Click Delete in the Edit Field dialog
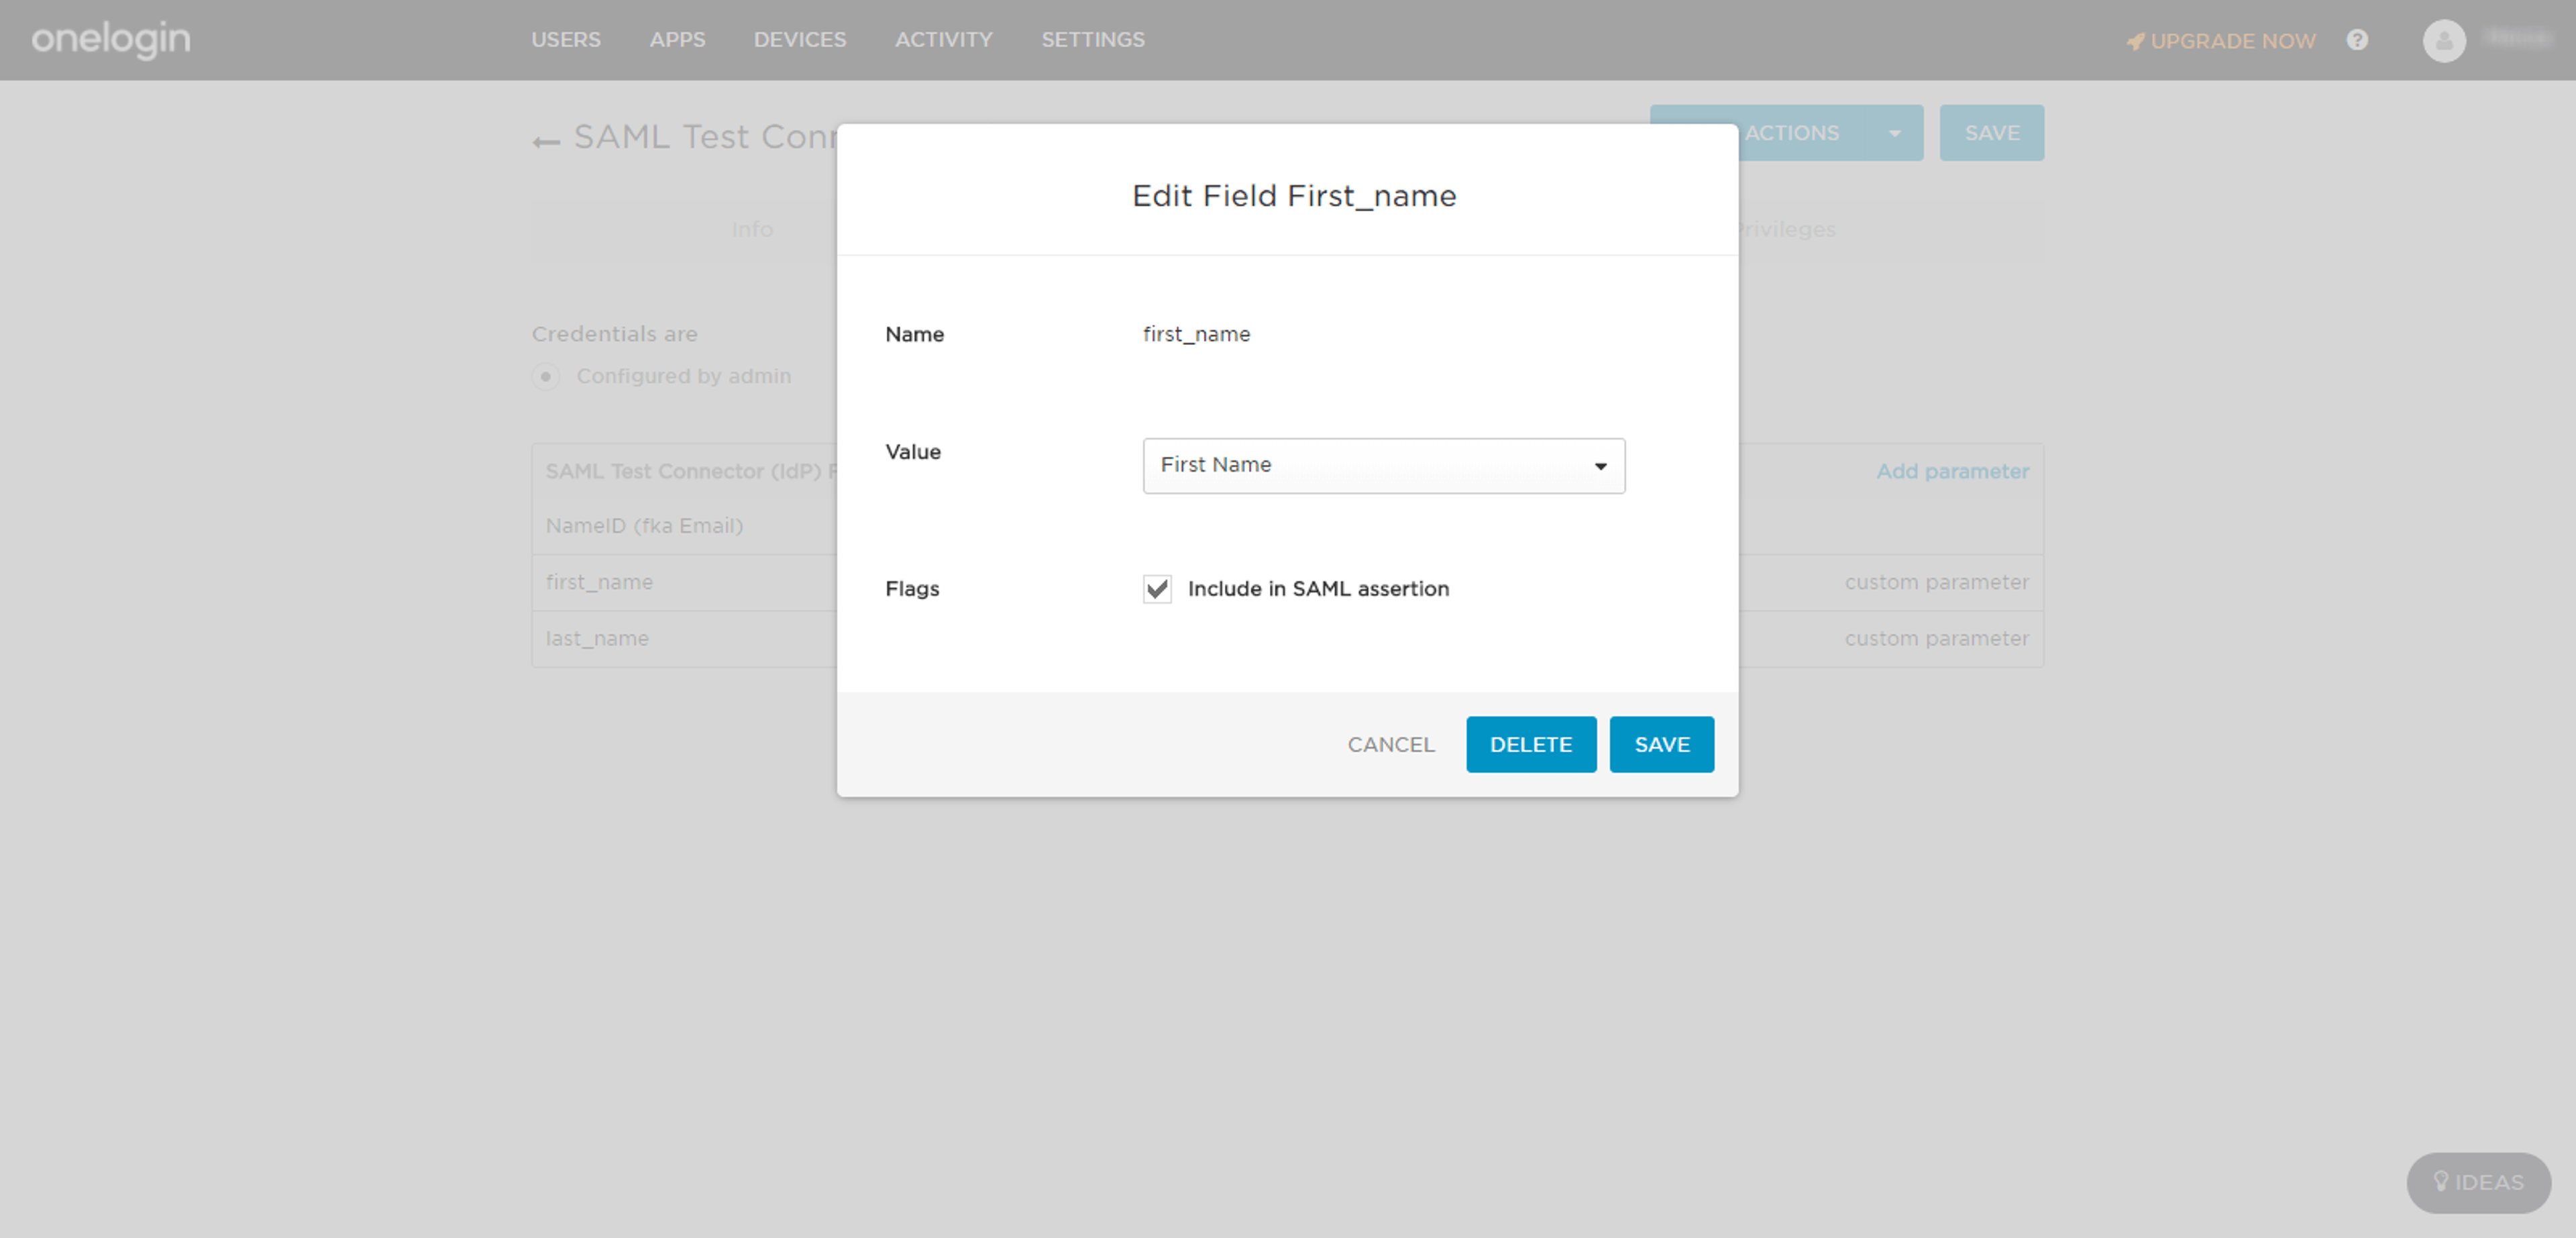The image size is (2576, 1238). pyautogui.click(x=1531, y=744)
